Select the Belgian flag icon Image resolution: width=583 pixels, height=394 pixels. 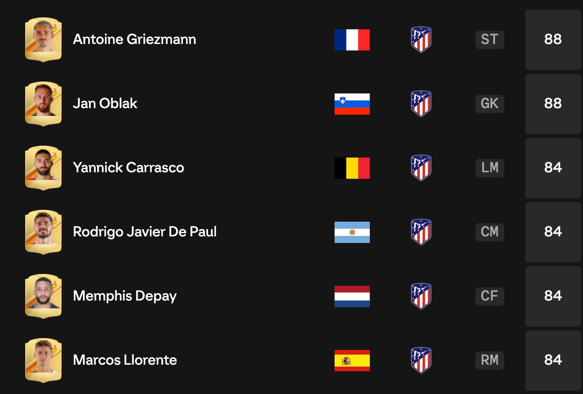(x=352, y=168)
